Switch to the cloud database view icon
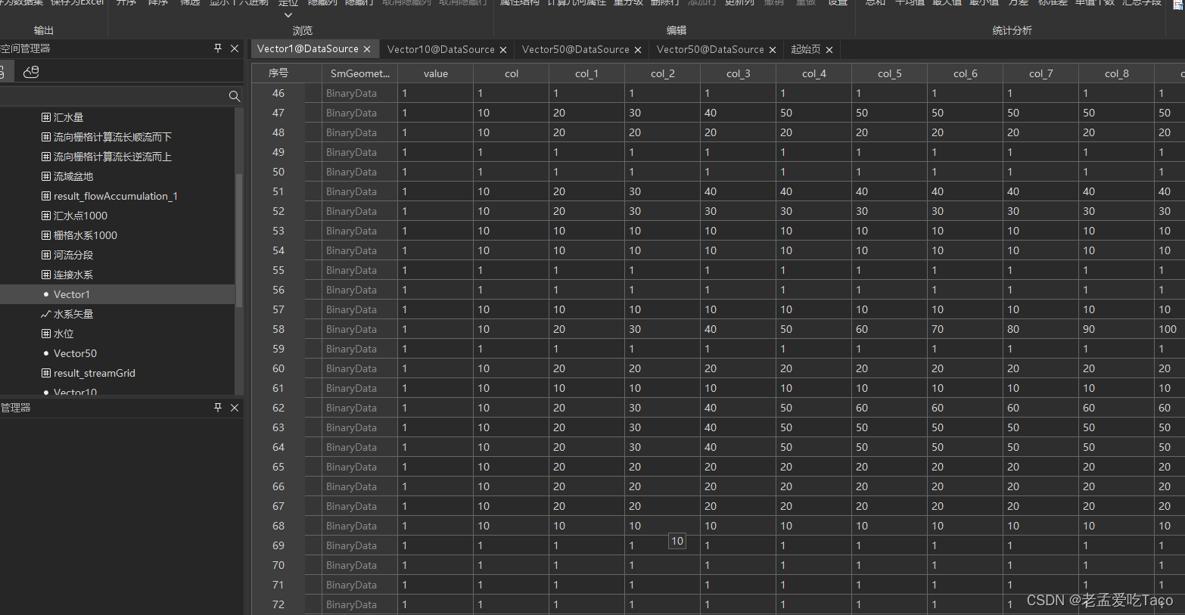Screen dimensions: 1185x615 [31, 72]
